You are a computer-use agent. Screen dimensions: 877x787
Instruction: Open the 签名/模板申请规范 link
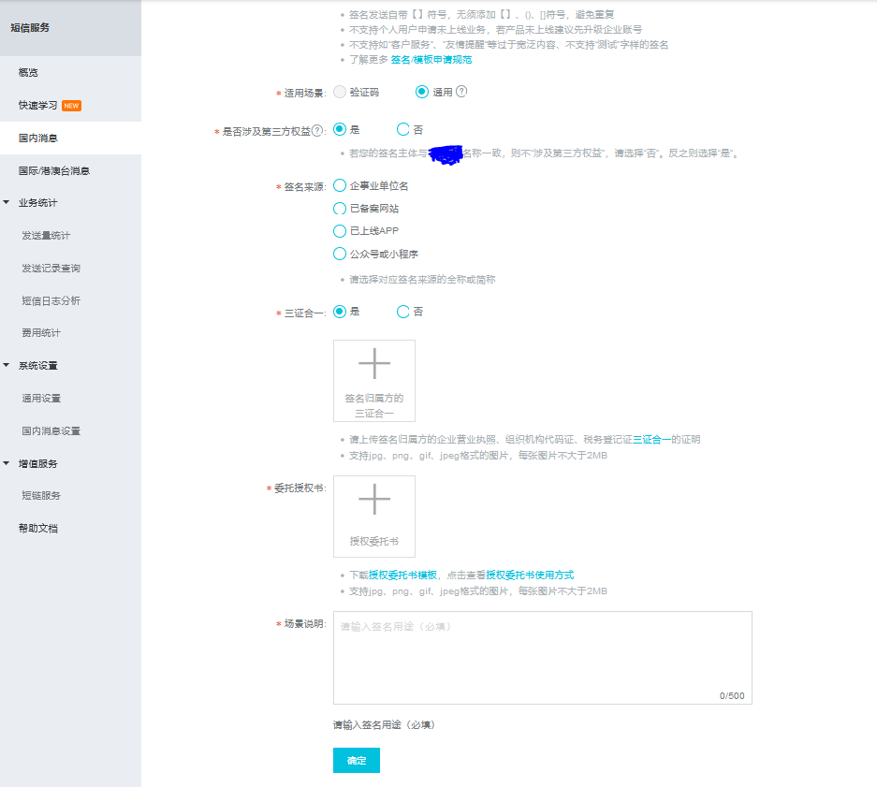click(x=432, y=58)
